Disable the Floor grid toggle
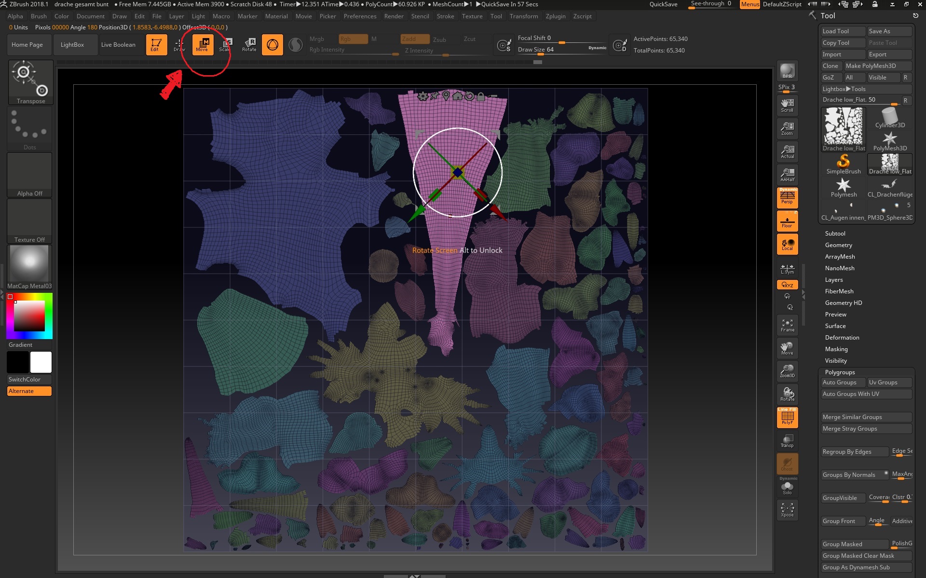The width and height of the screenshot is (926, 578). coord(787,222)
